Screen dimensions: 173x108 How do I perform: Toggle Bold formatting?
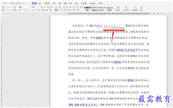pyautogui.click(x=20, y=10)
